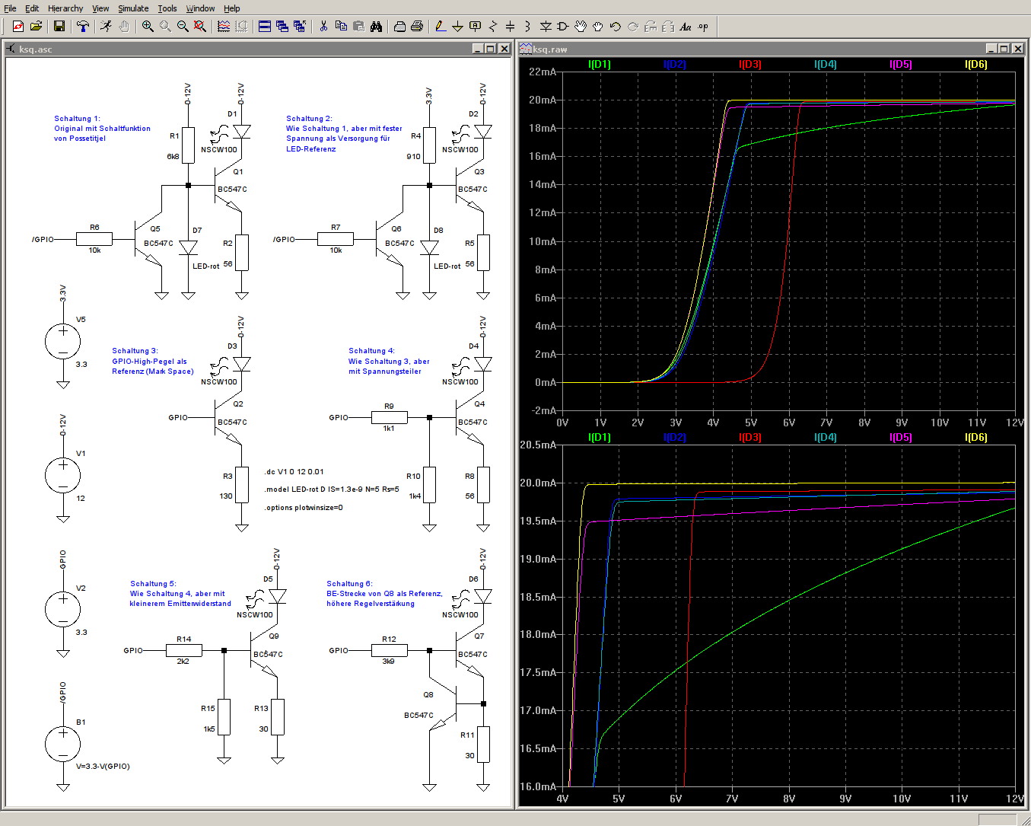Image resolution: width=1031 pixels, height=826 pixels.
Task: Select the Diode placement tool
Action: pos(546,27)
